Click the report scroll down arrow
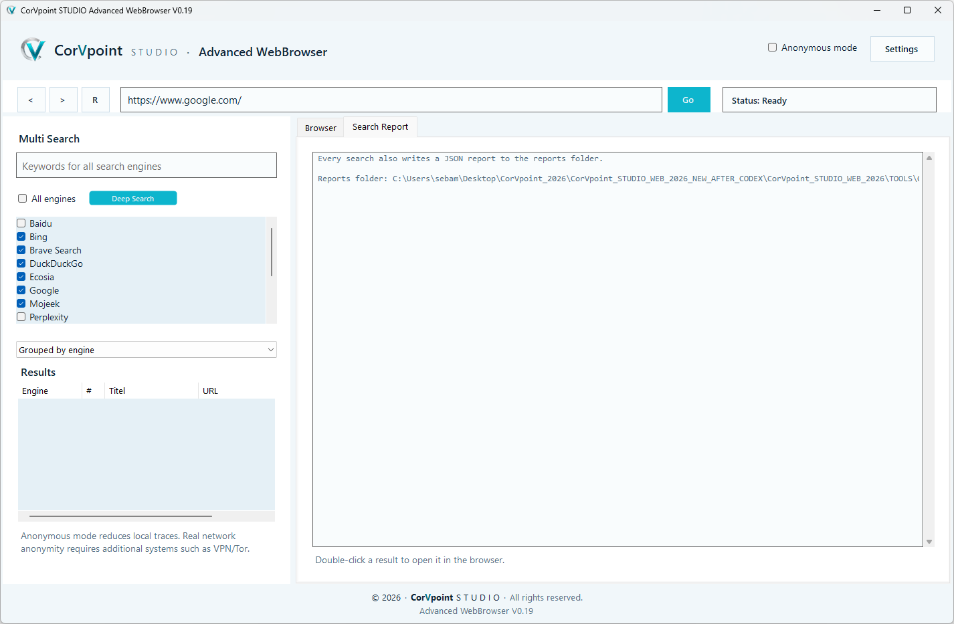Image resolution: width=954 pixels, height=624 pixels. [929, 542]
